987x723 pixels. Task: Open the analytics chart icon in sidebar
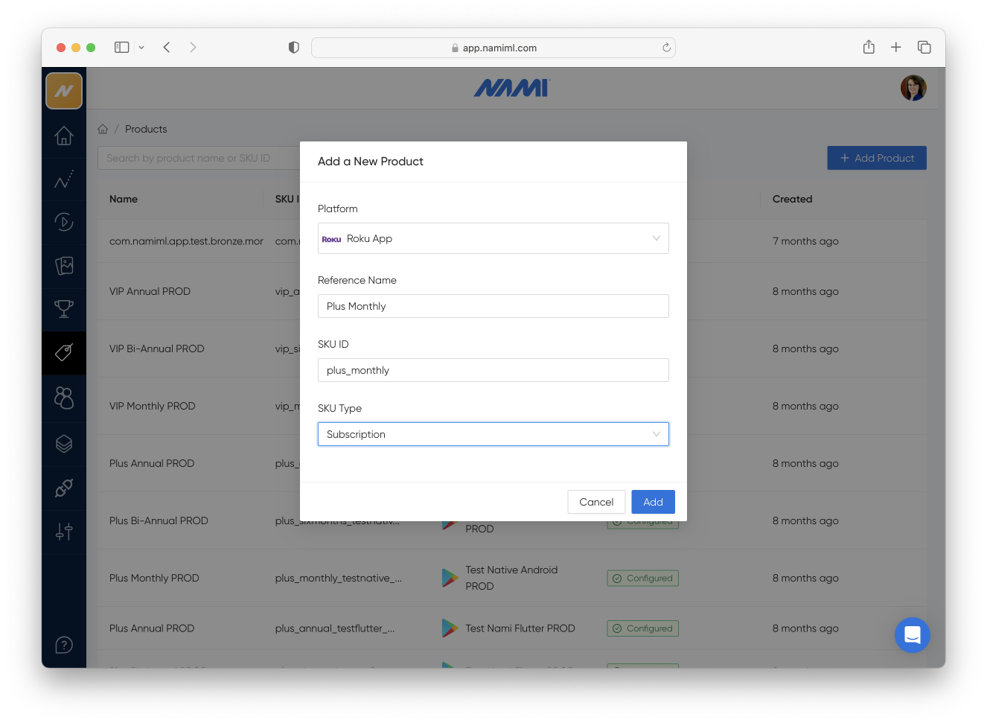pos(64,179)
